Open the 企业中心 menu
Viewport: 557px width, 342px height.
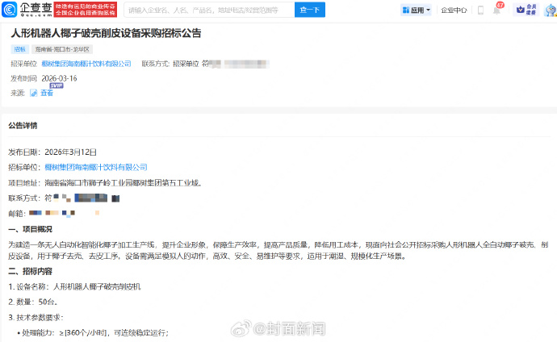454,10
